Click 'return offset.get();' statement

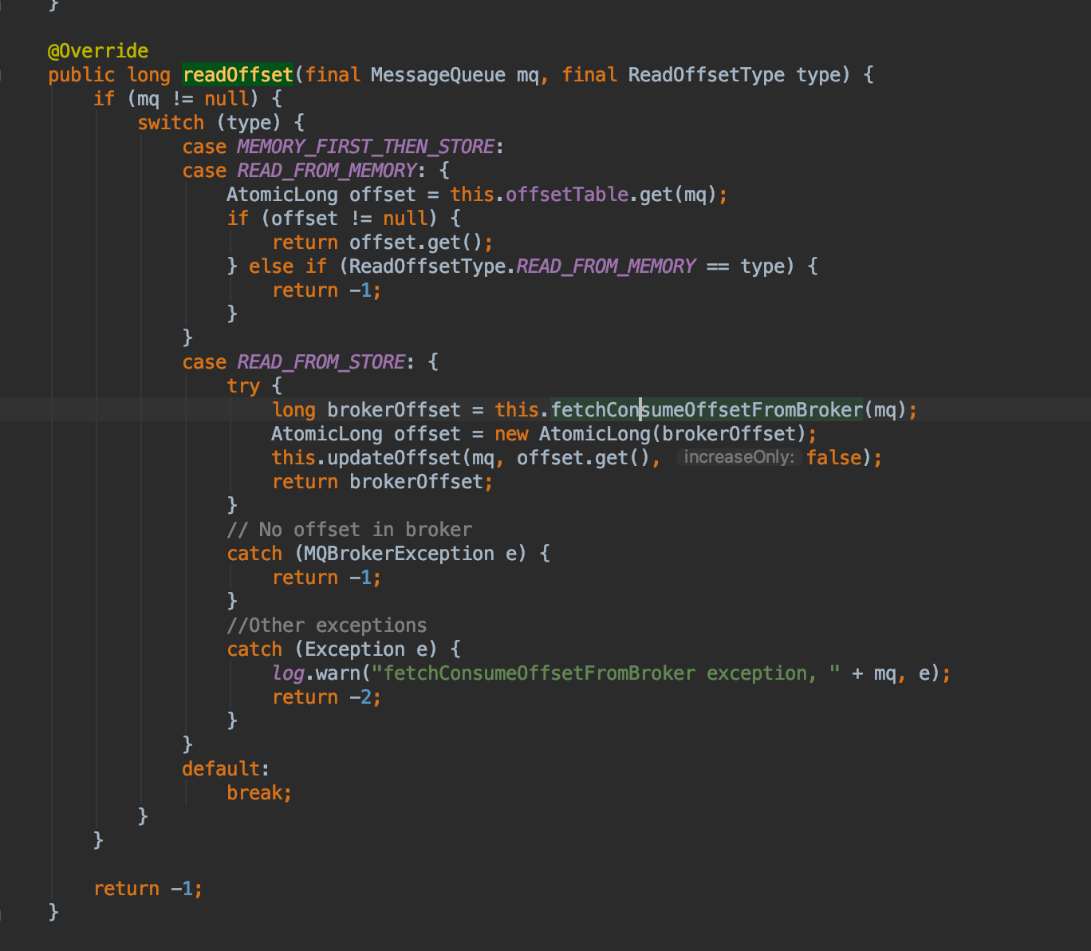point(383,243)
